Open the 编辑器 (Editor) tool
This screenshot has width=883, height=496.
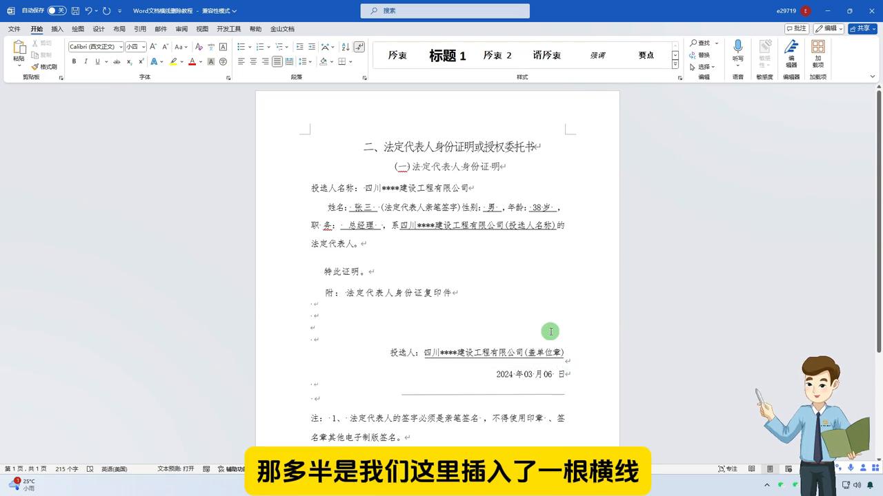pyautogui.click(x=790, y=54)
